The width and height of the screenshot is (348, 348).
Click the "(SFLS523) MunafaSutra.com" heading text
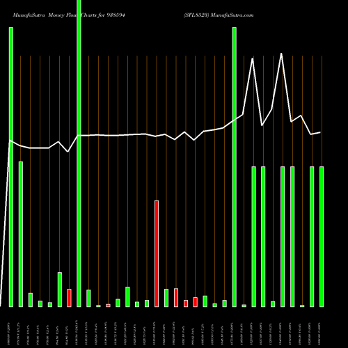pos(219,15)
